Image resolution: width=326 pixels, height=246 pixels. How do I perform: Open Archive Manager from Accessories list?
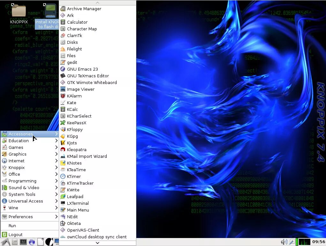(97, 9)
